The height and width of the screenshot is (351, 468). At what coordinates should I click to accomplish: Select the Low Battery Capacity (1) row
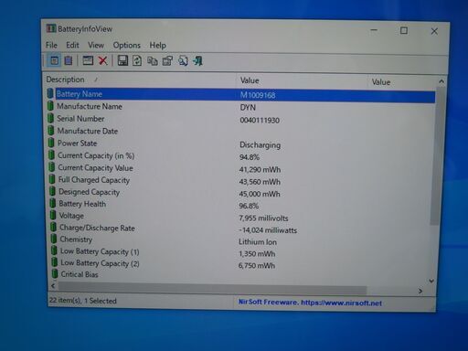(240, 252)
